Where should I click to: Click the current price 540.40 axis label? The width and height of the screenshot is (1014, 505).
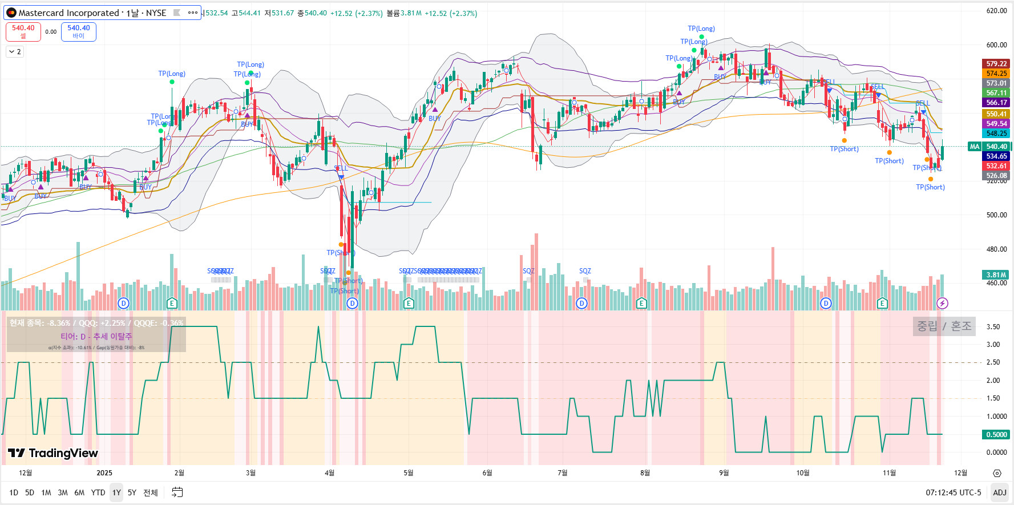pos(996,147)
